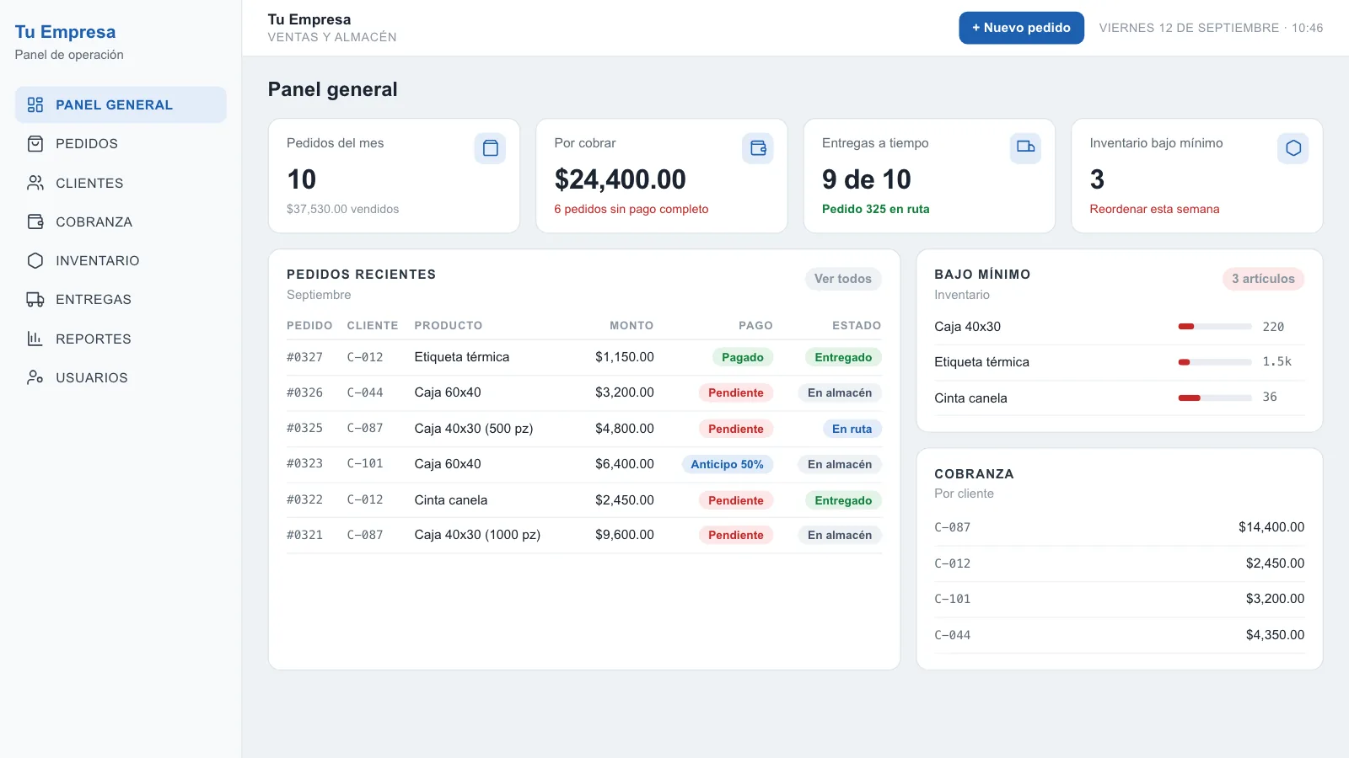Image resolution: width=1349 pixels, height=758 pixels.
Task: Click client C-087 in Cobranza panel
Action: point(952,527)
